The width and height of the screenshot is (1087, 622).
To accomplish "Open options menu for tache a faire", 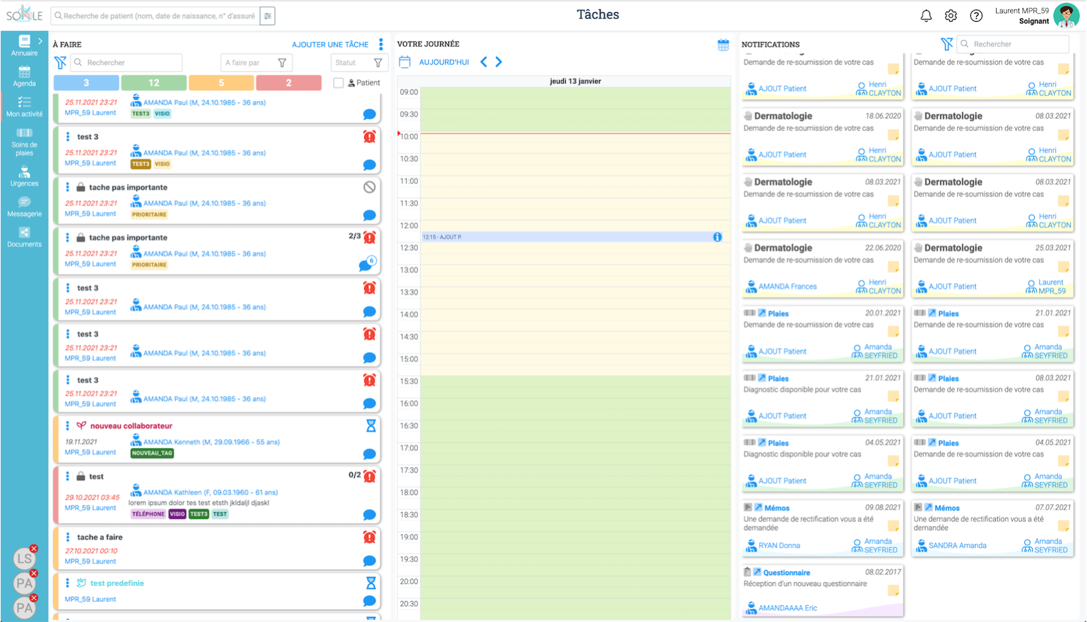I will pos(67,537).
